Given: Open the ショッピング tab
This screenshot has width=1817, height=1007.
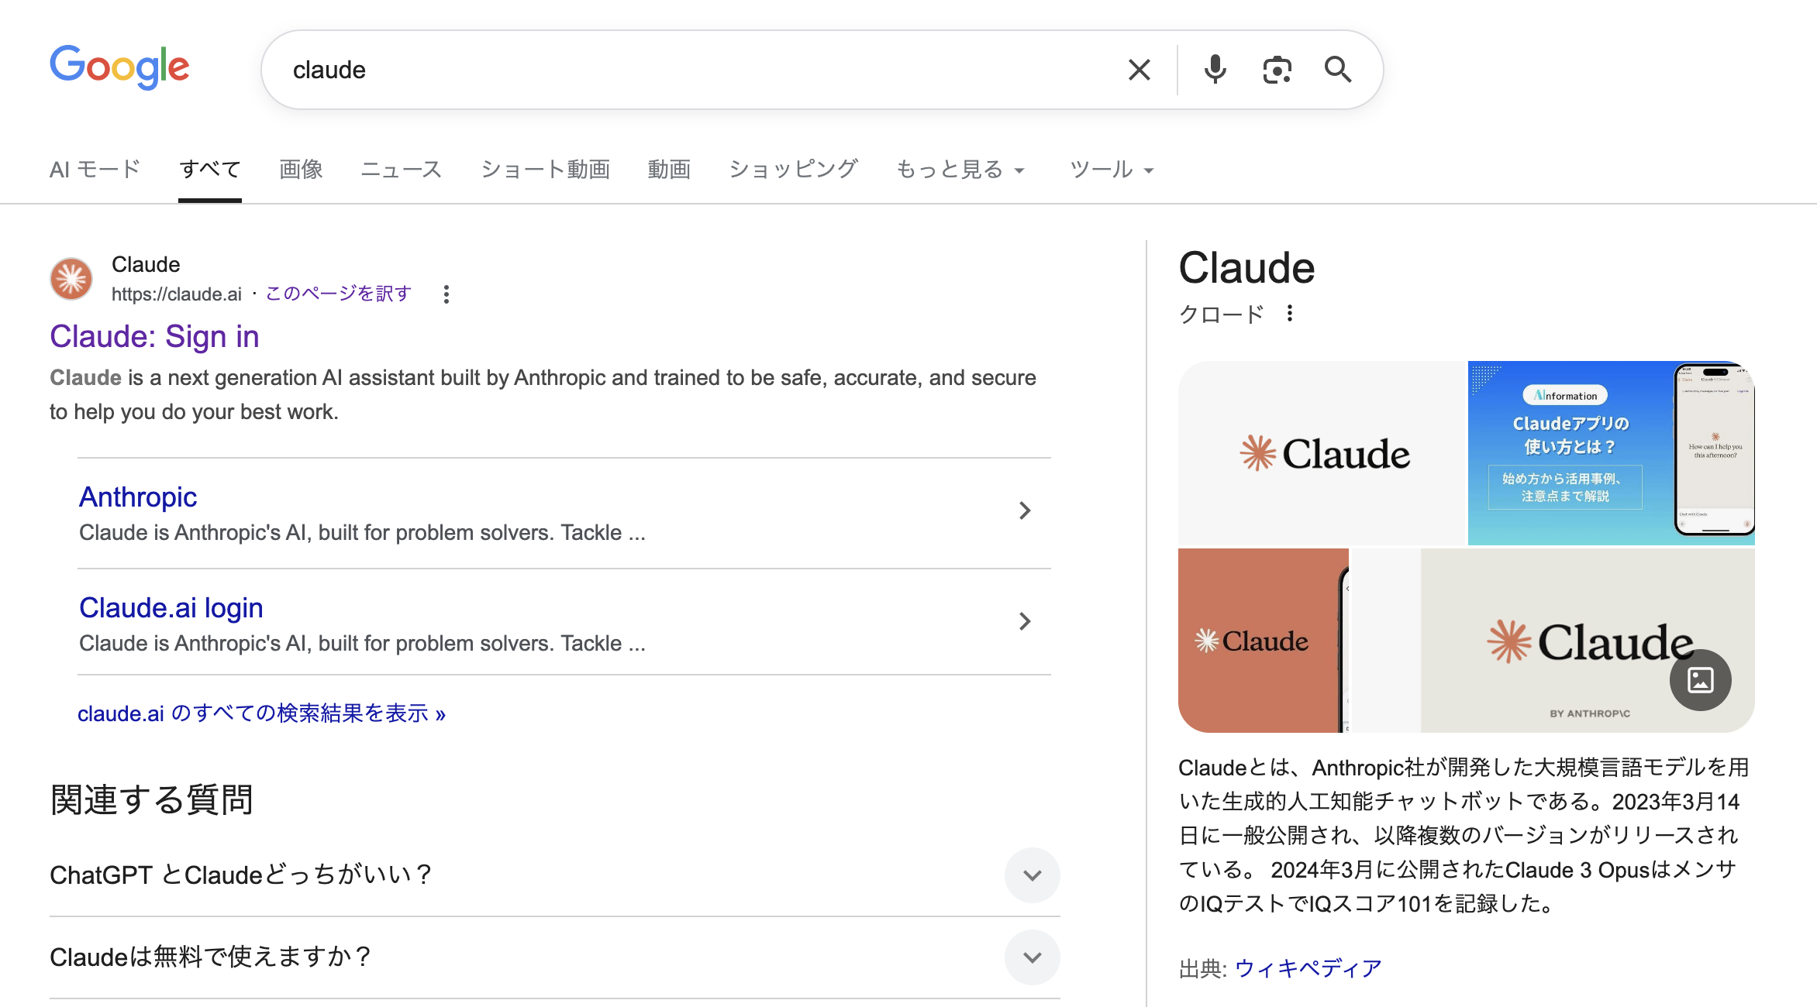Looking at the screenshot, I should click(793, 169).
